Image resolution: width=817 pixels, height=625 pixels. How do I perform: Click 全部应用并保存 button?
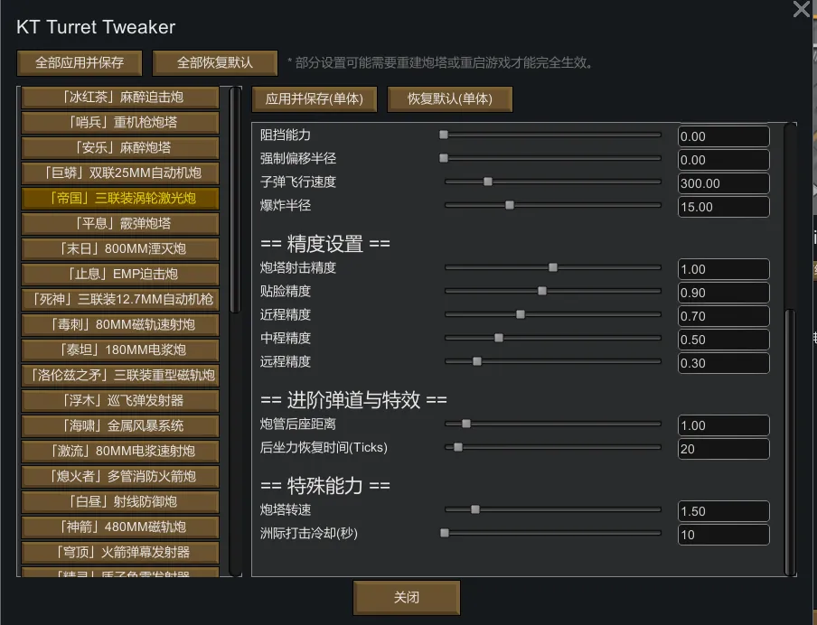point(80,63)
